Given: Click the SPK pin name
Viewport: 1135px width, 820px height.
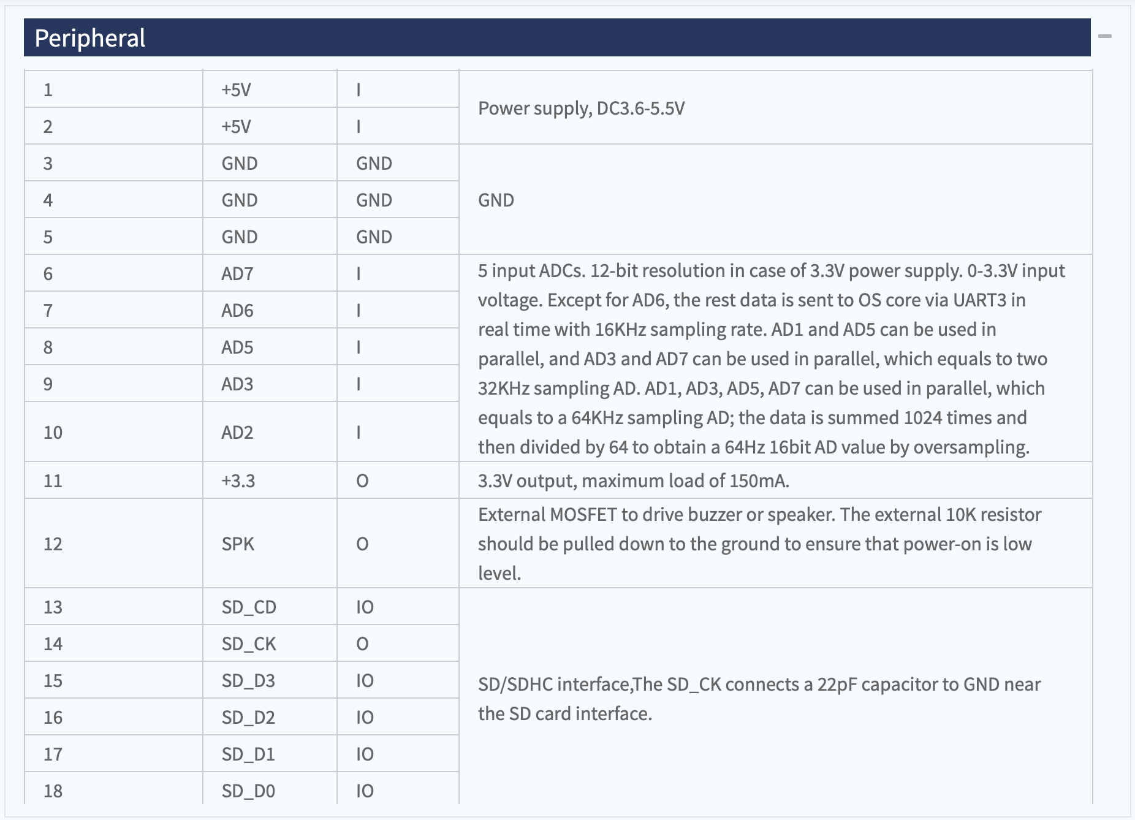Looking at the screenshot, I should coord(238,544).
